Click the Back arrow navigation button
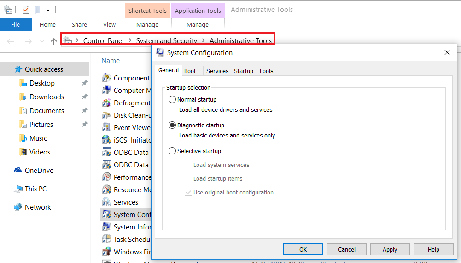The width and height of the screenshot is (461, 263). click(11, 41)
